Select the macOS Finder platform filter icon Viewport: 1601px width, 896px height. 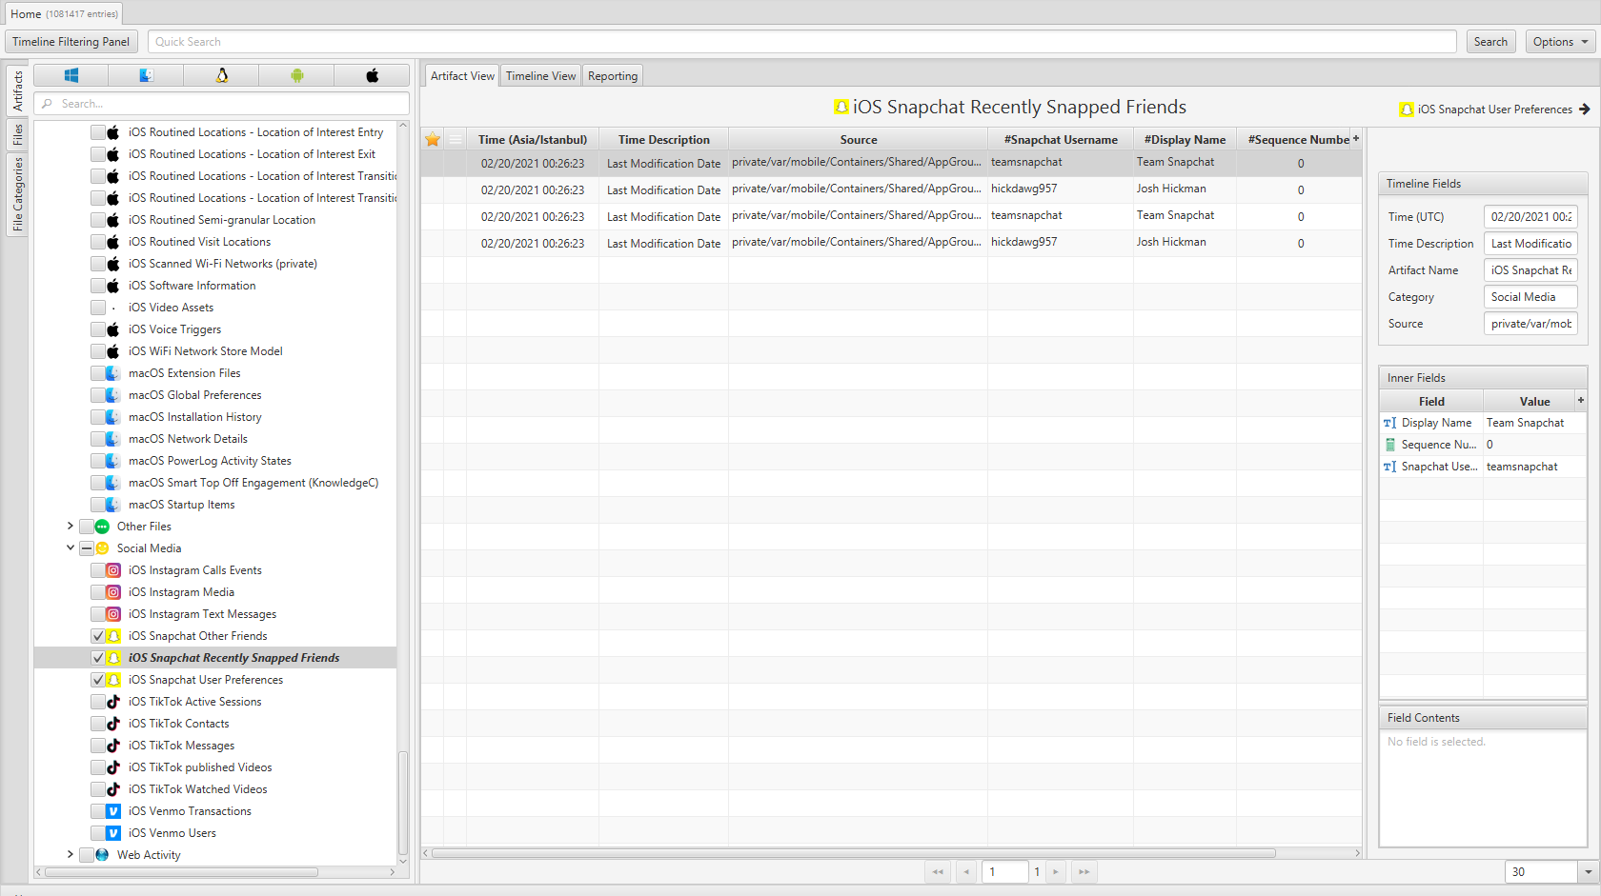(x=146, y=75)
